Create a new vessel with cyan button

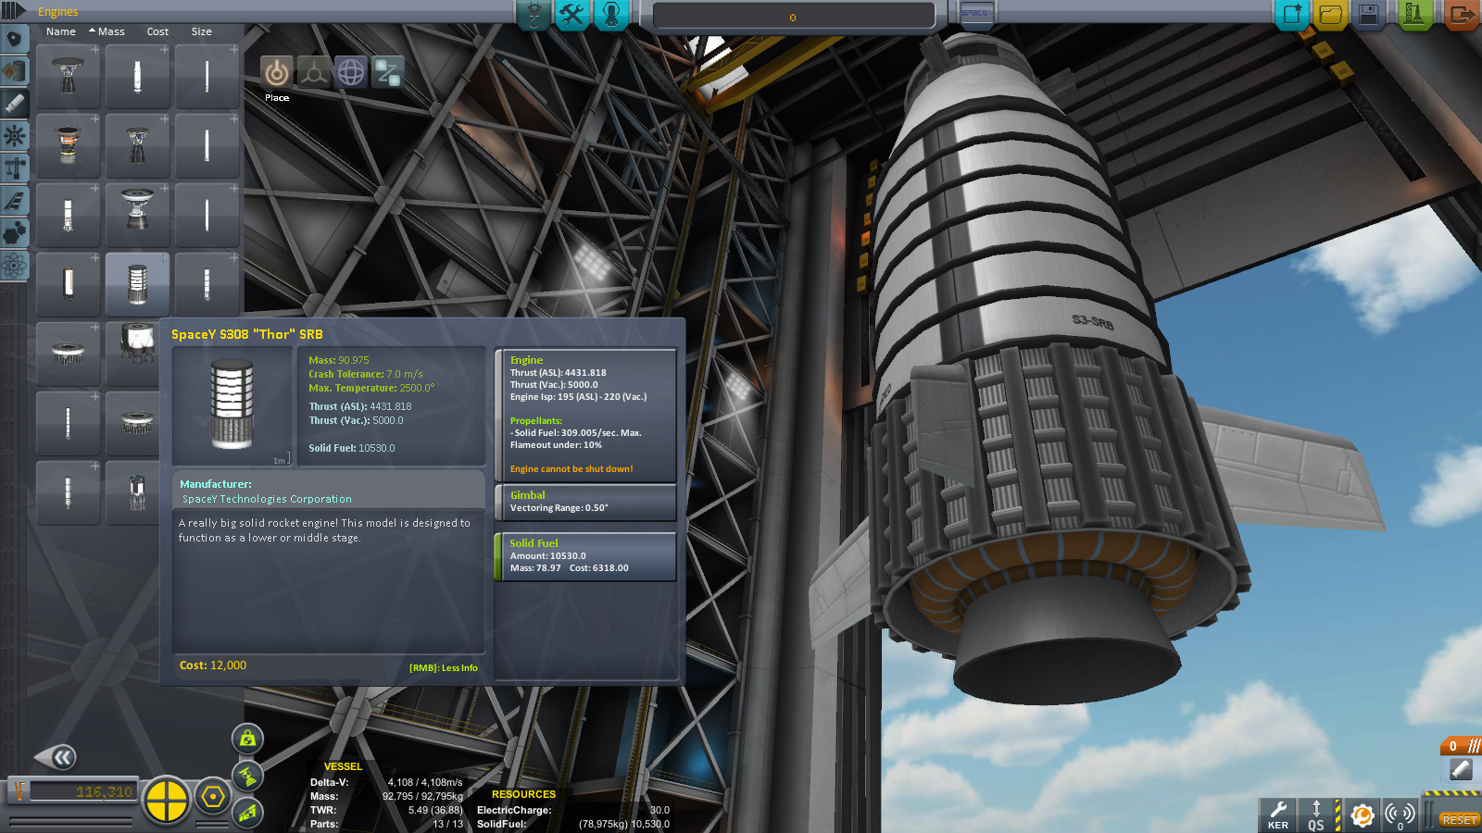(1292, 15)
